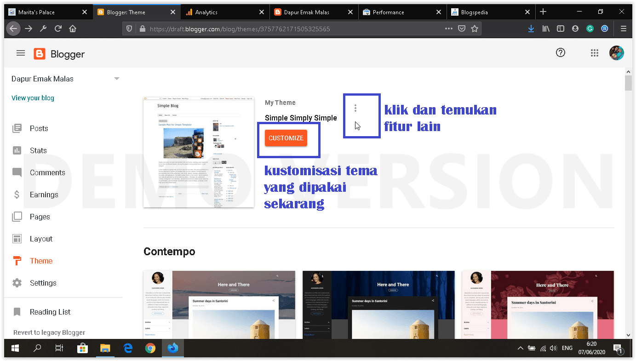636x361 pixels.
Task: Select the light Contempo theme thumbnail
Action: point(219,305)
